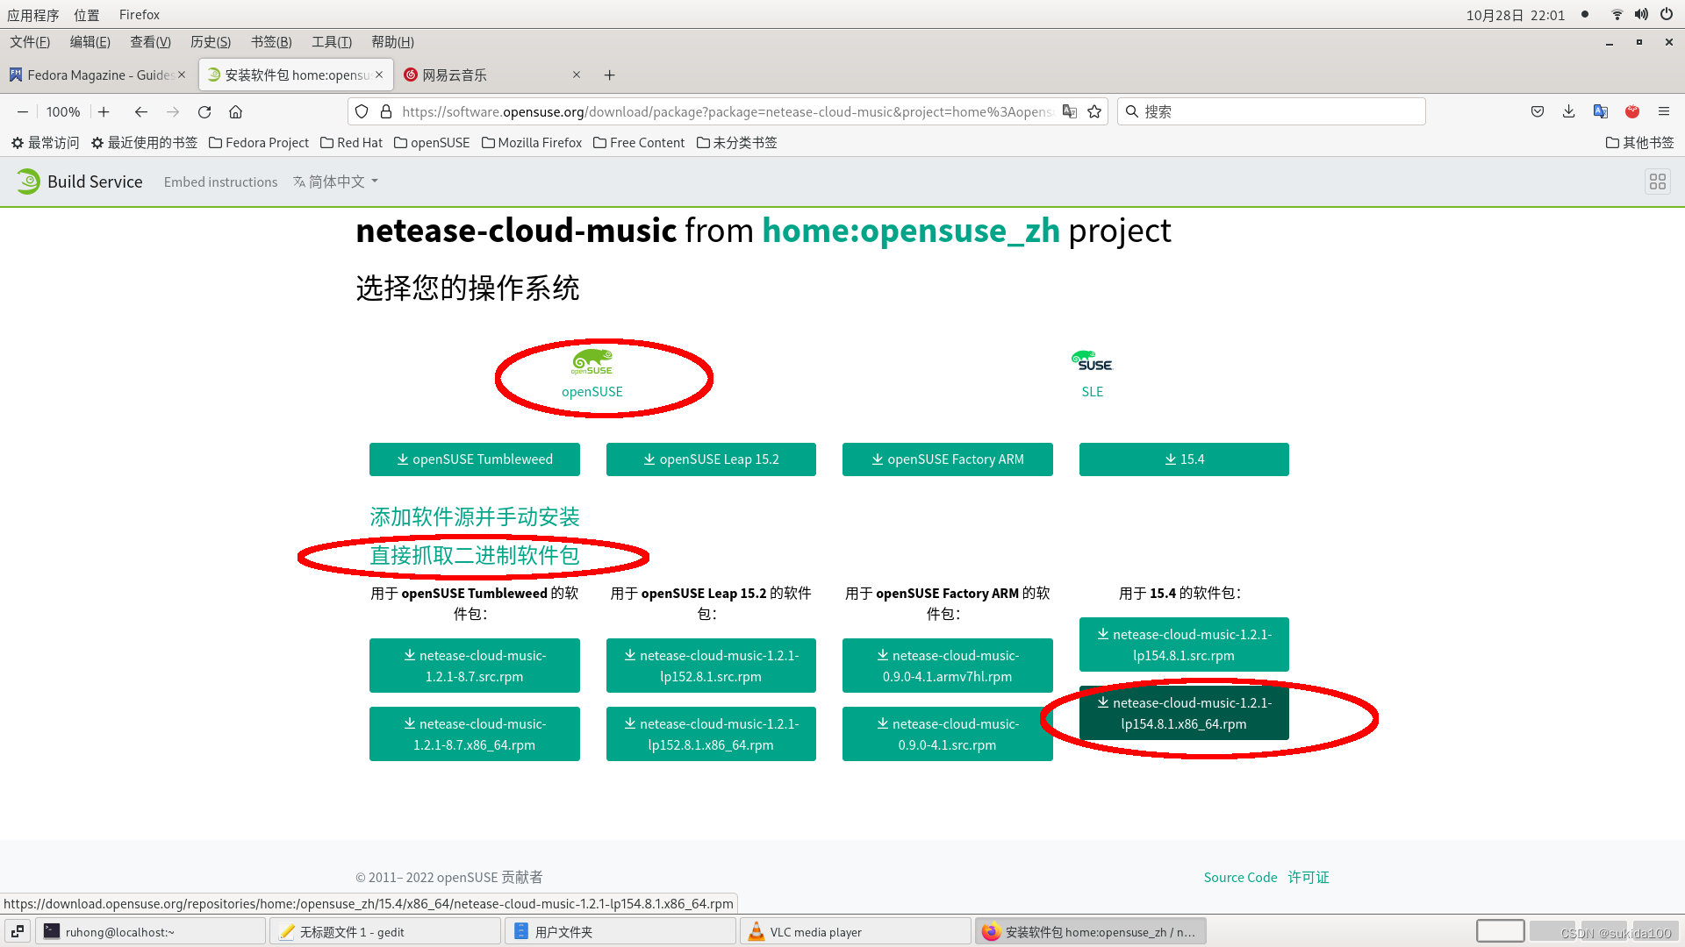Image resolution: width=1685 pixels, height=947 pixels.
Task: Open the home:opensuse_zh project link
Action: (911, 231)
